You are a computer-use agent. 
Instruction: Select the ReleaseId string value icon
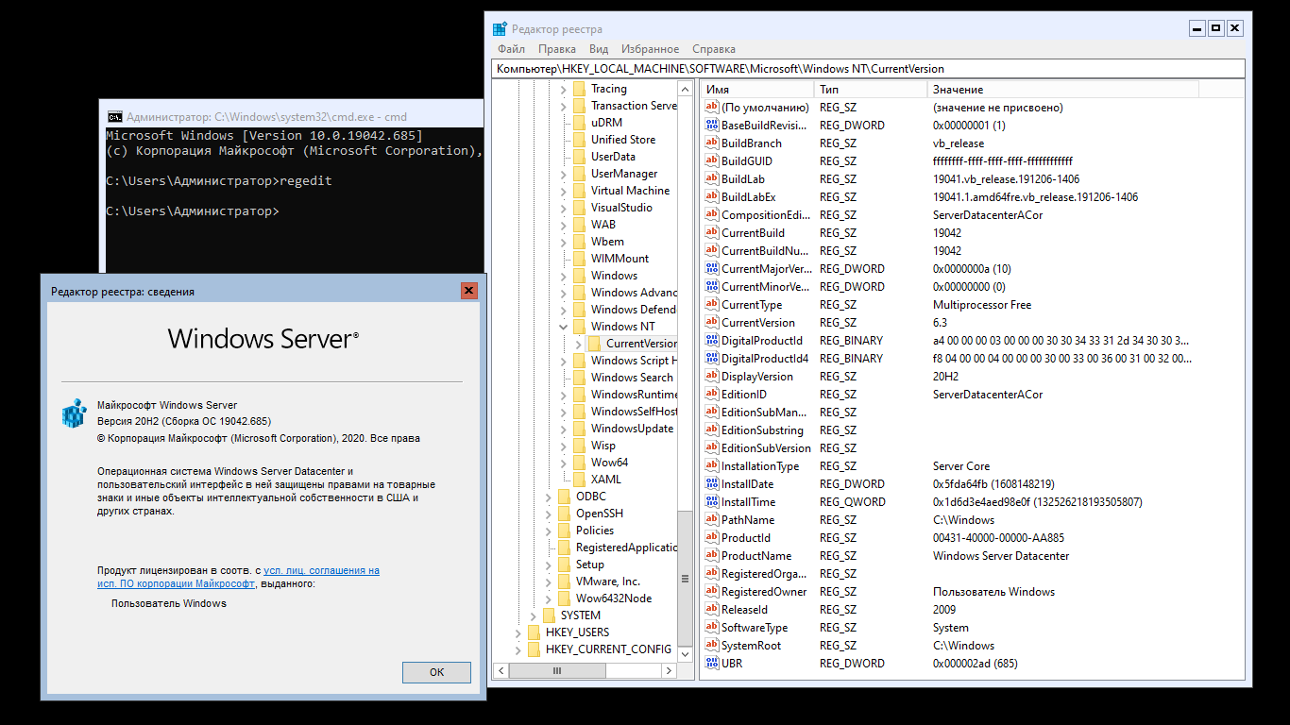pyautogui.click(x=712, y=610)
